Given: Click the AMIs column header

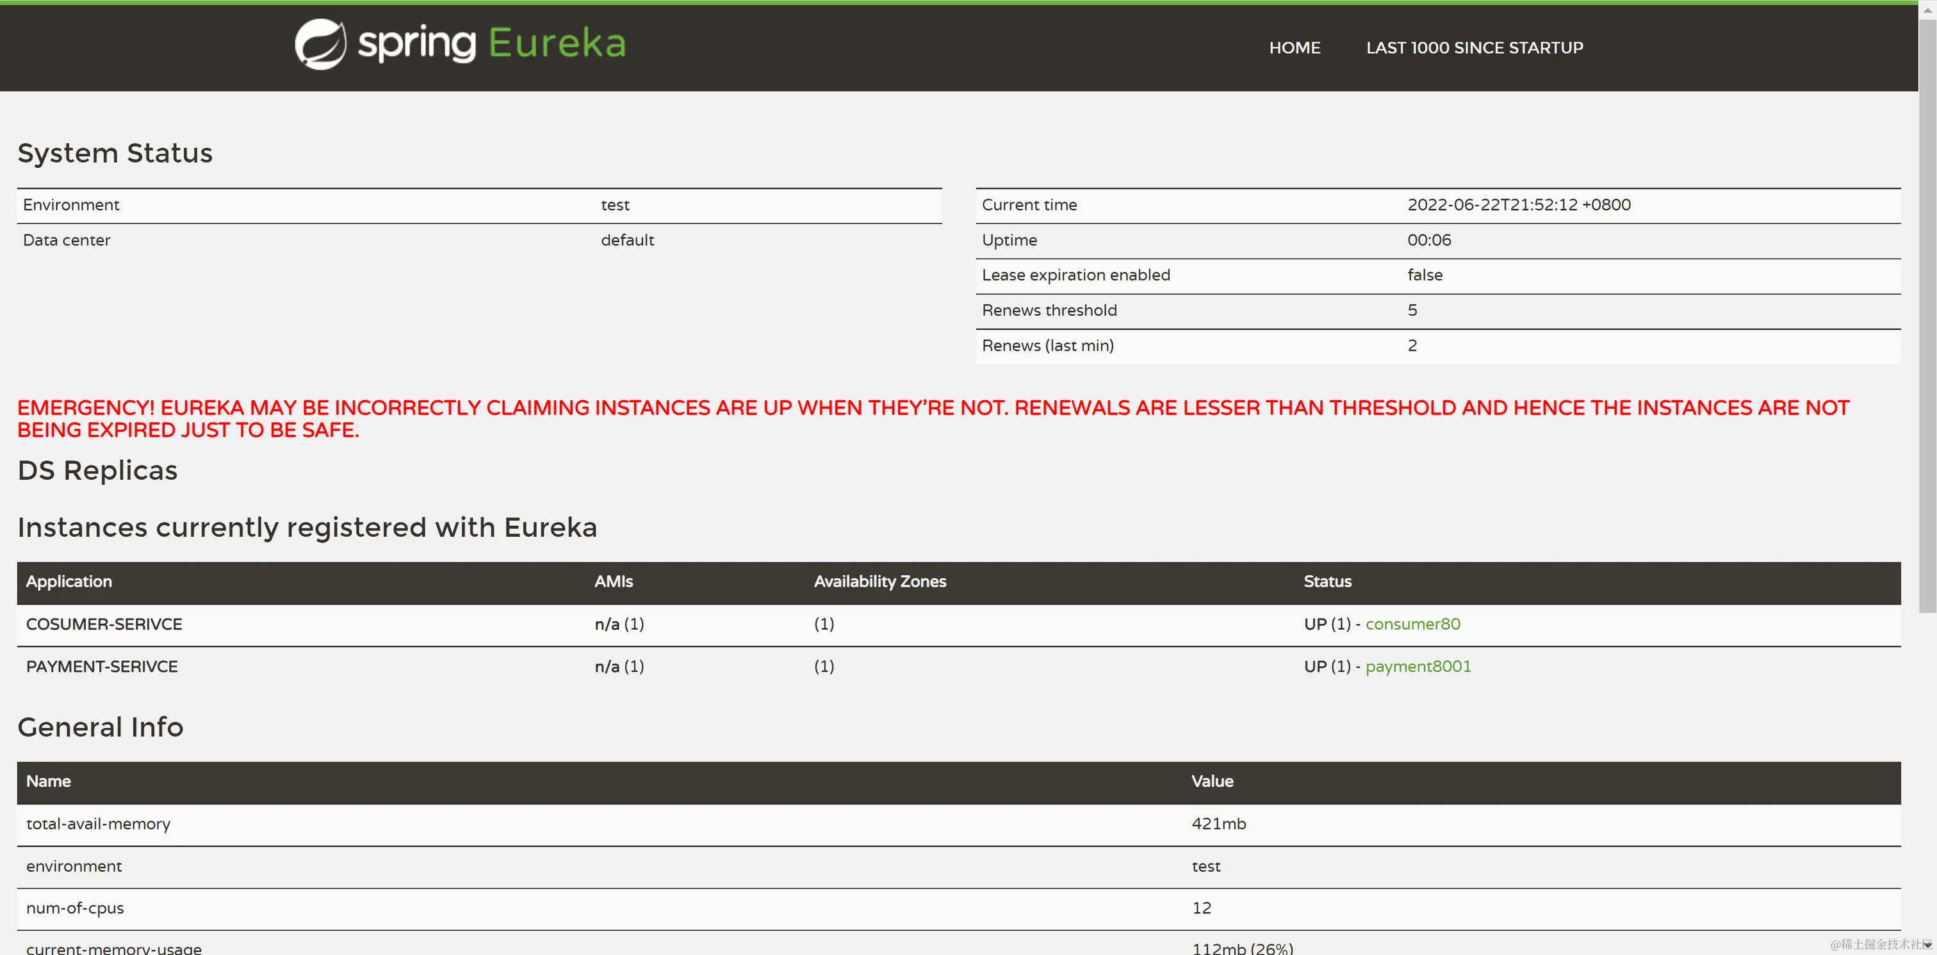Looking at the screenshot, I should click(x=614, y=582).
